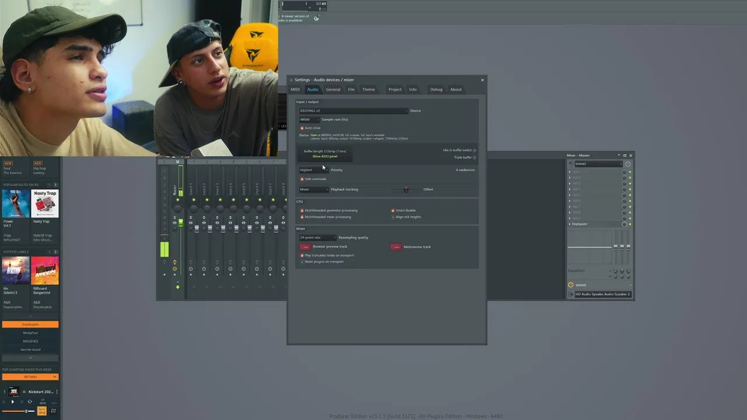Click the Metronome track selector
Screen dimensions: 747x420
pyautogui.click(x=396, y=247)
